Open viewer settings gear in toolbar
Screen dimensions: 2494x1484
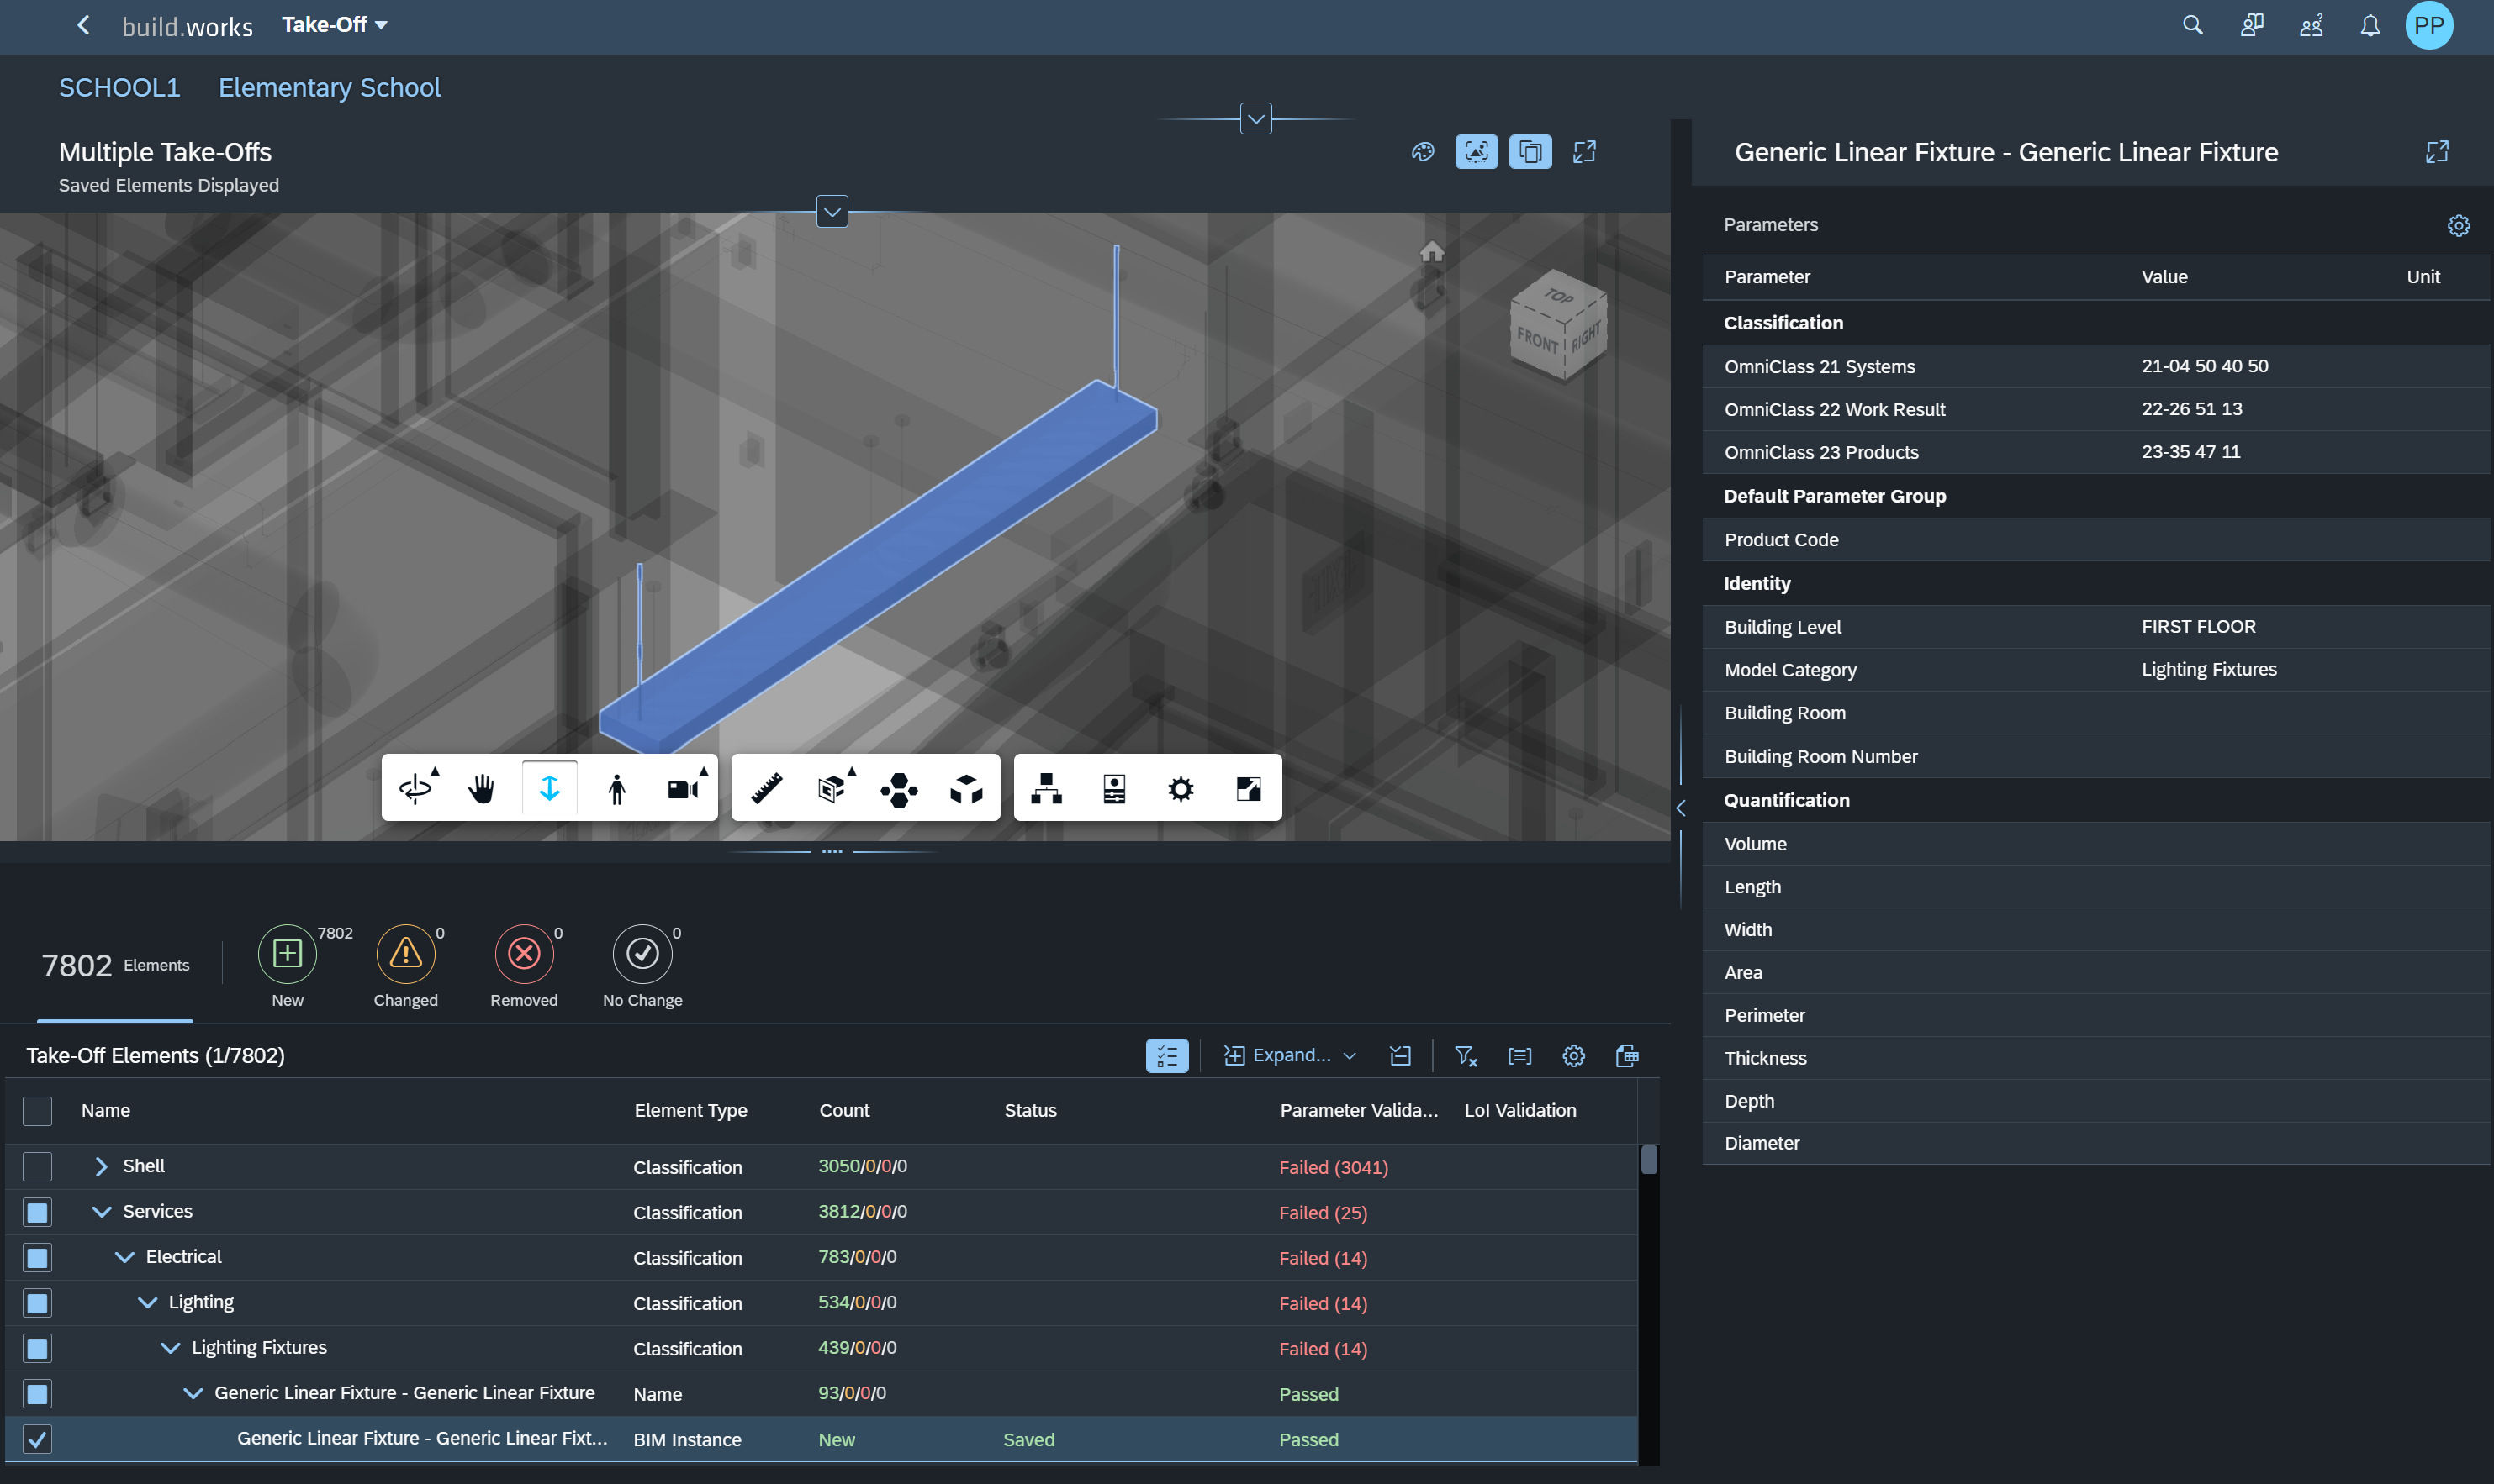tap(1181, 788)
